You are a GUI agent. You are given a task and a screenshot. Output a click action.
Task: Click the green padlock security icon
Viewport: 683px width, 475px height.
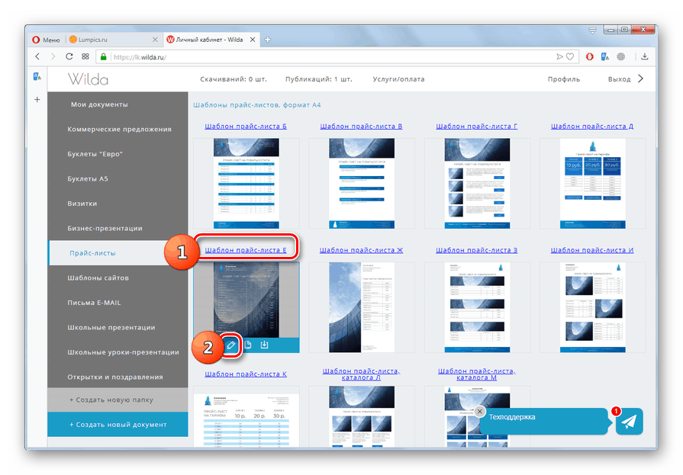click(103, 56)
